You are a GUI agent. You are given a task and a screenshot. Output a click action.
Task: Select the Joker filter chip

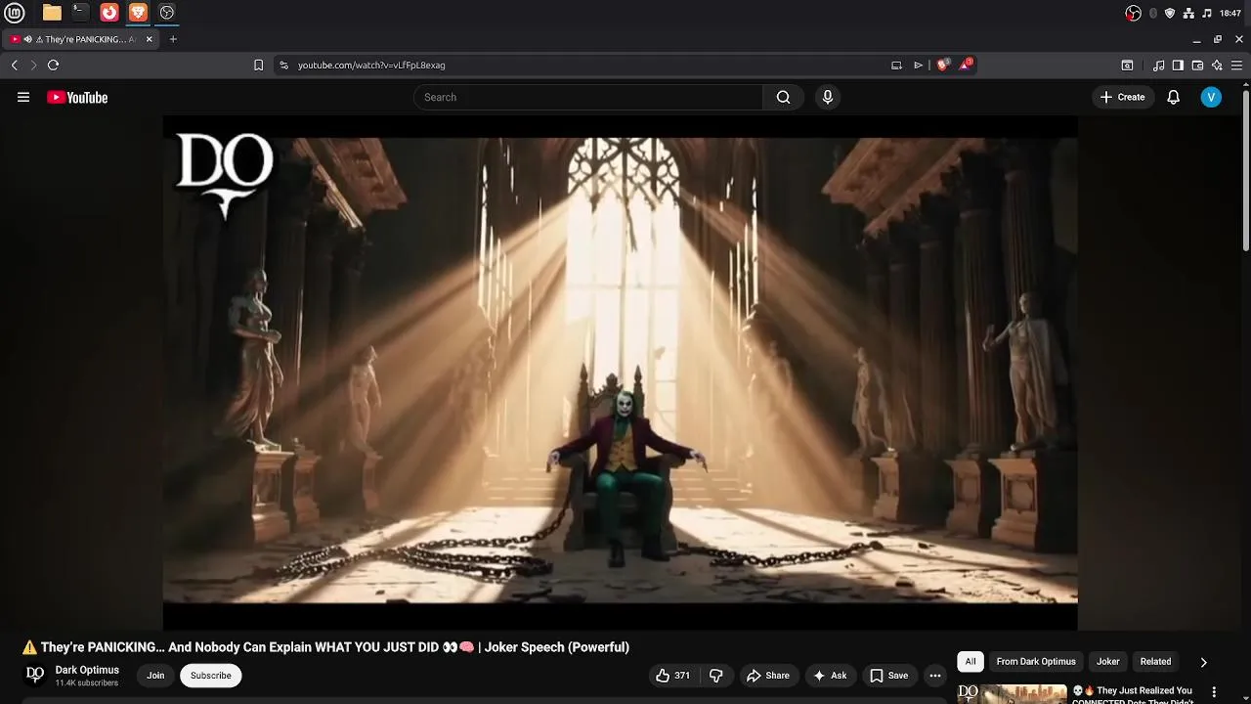click(x=1108, y=662)
